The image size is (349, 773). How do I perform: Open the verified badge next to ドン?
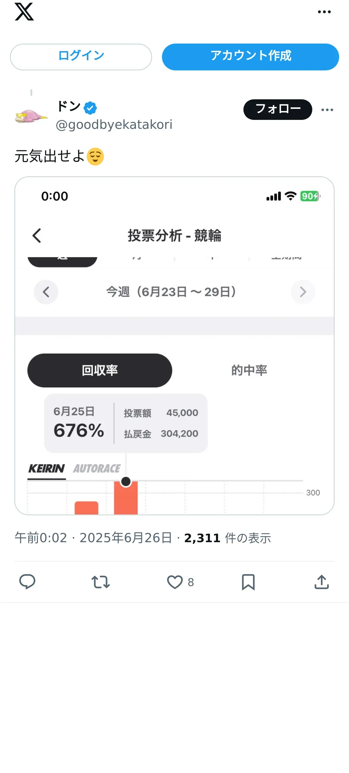click(90, 108)
